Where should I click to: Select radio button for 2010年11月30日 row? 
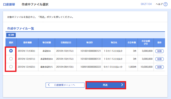(11, 51)
